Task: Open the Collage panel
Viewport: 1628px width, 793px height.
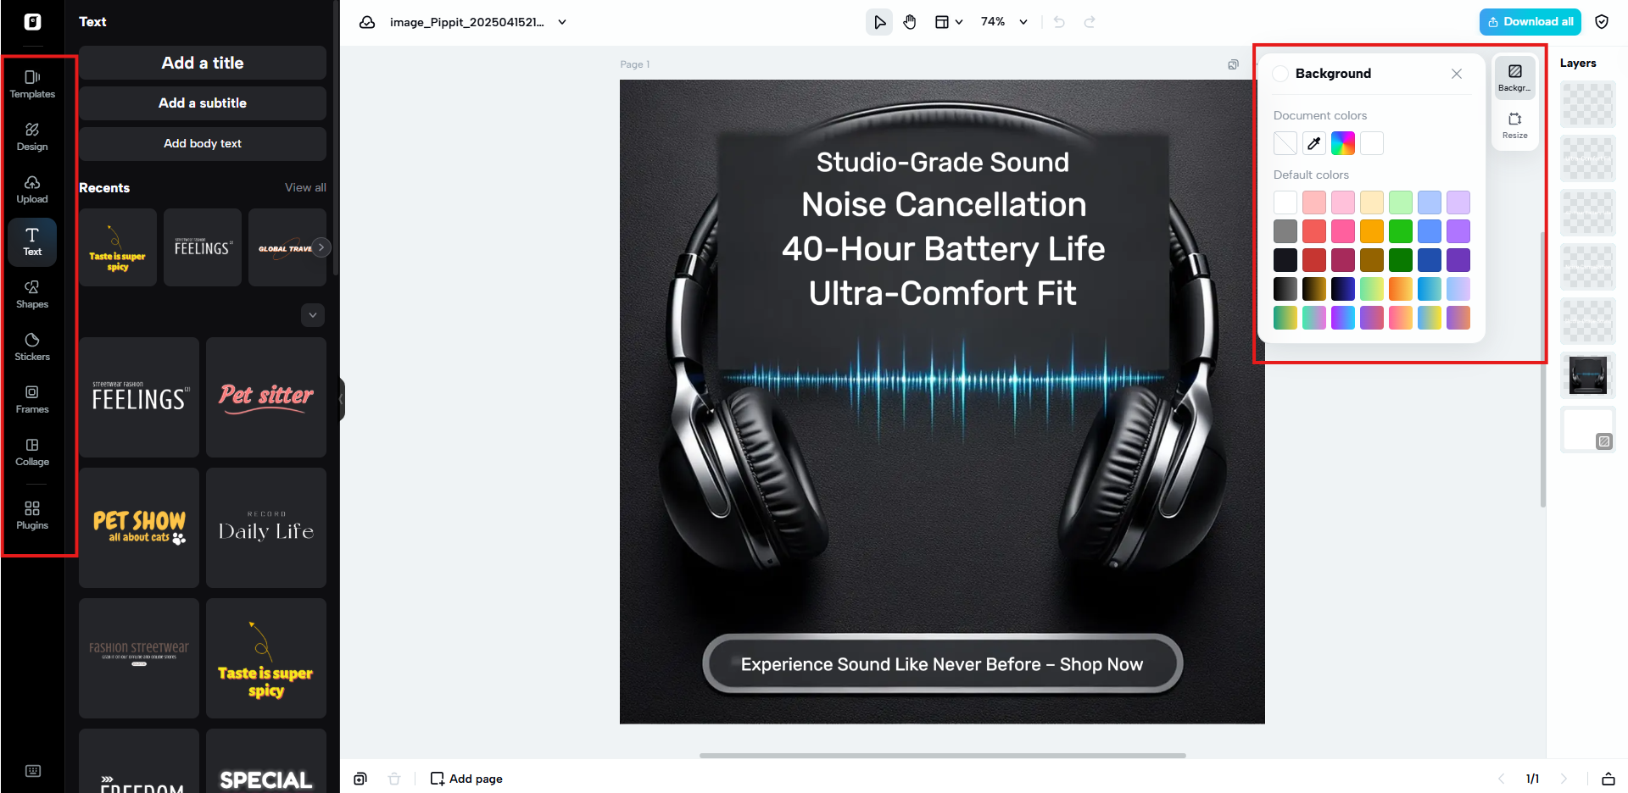Action: click(x=31, y=452)
